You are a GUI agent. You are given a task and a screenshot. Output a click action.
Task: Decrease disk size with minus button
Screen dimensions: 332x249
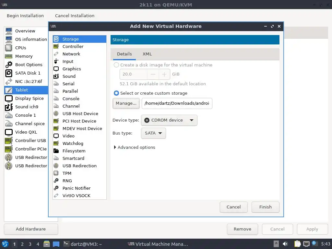(153, 74)
